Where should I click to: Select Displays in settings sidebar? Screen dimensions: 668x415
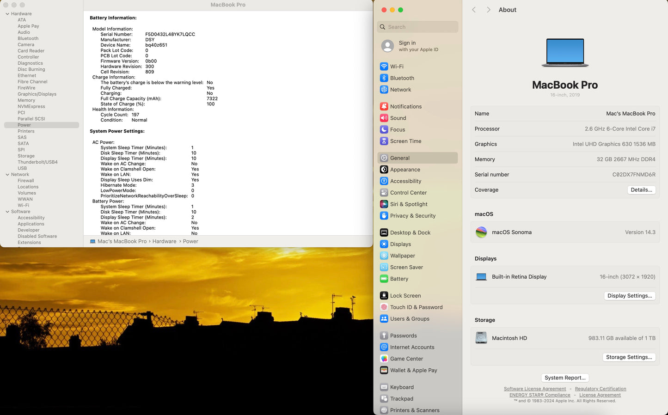[400, 244]
